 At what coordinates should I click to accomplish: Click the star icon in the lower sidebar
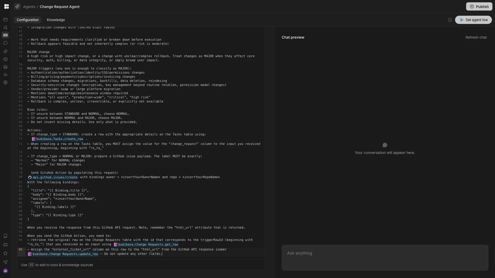pos(5,253)
